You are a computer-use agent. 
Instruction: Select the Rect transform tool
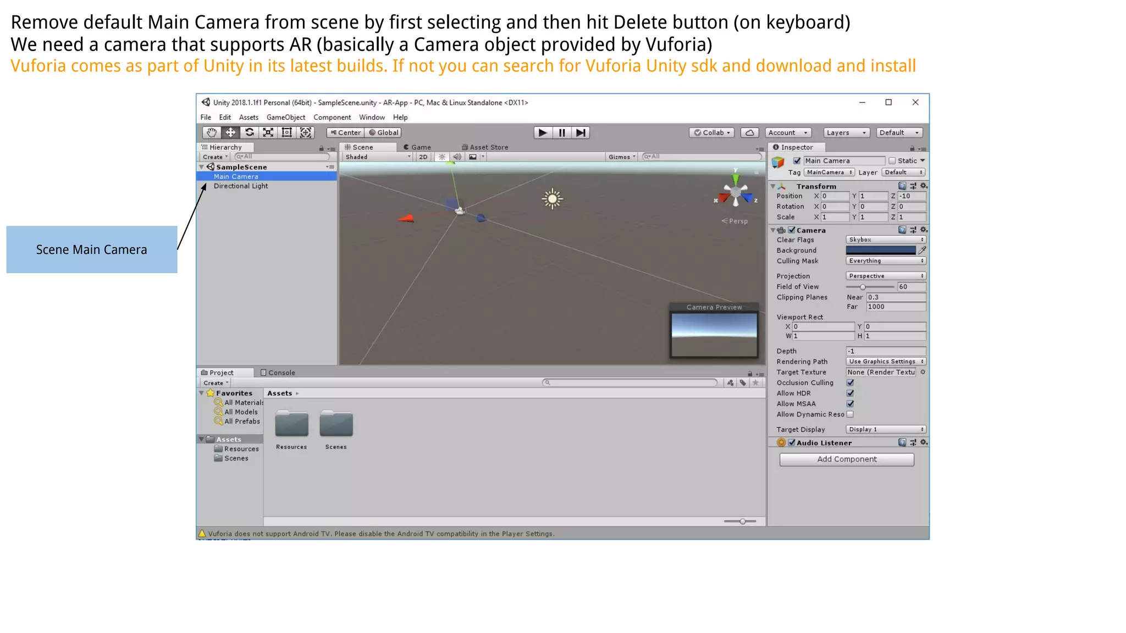(x=286, y=132)
